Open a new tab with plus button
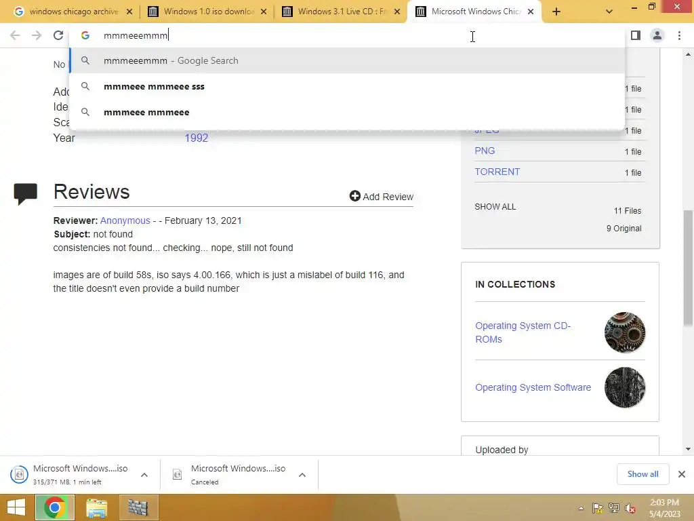The image size is (694, 521). [556, 12]
